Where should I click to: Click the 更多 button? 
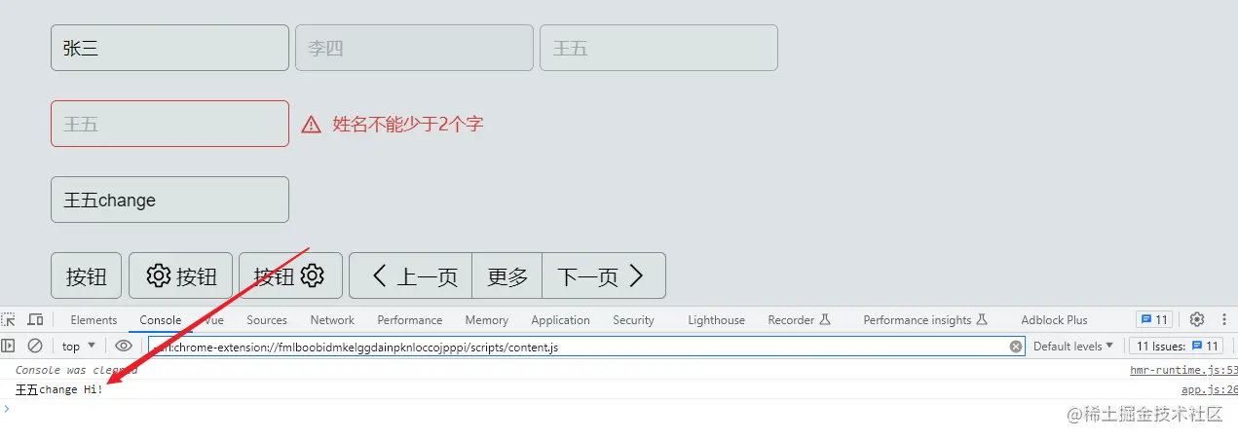[x=507, y=276]
